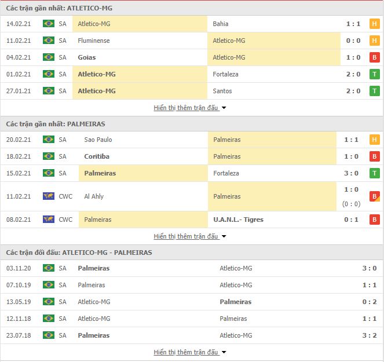This screenshot has height=362, width=384.
Task: Click the highlighted Atletico-MG cell against Fortaleza
Action: (140, 74)
